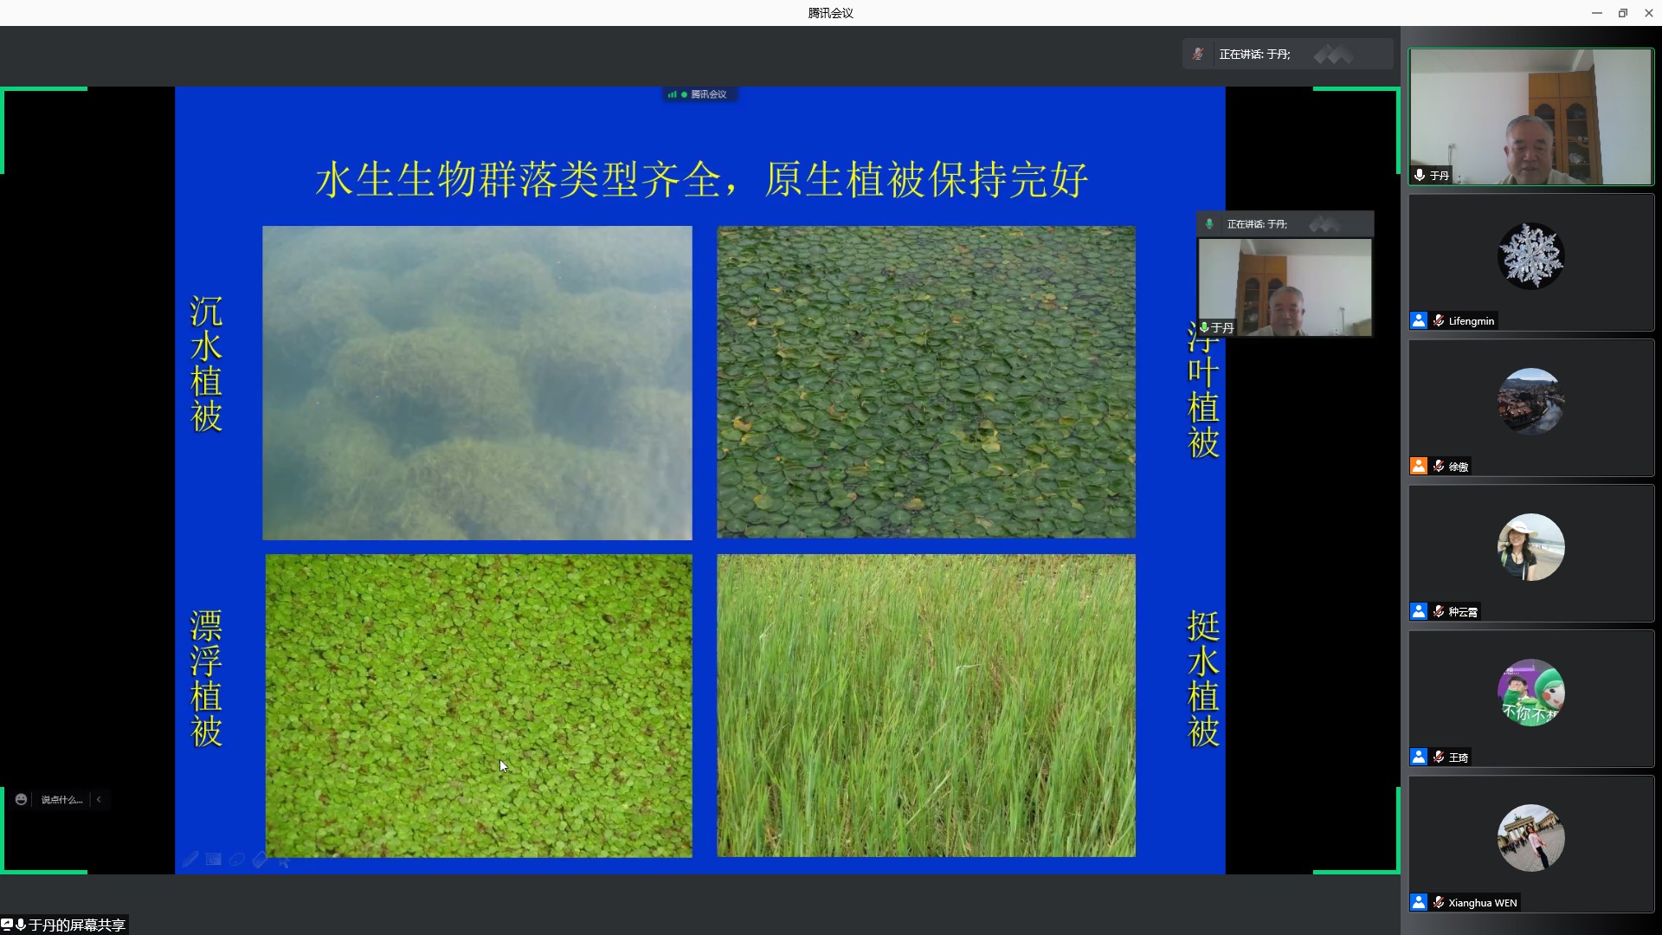The height and width of the screenshot is (935, 1662).
Task: Click 王琦's blue profile badge
Action: (x=1419, y=757)
